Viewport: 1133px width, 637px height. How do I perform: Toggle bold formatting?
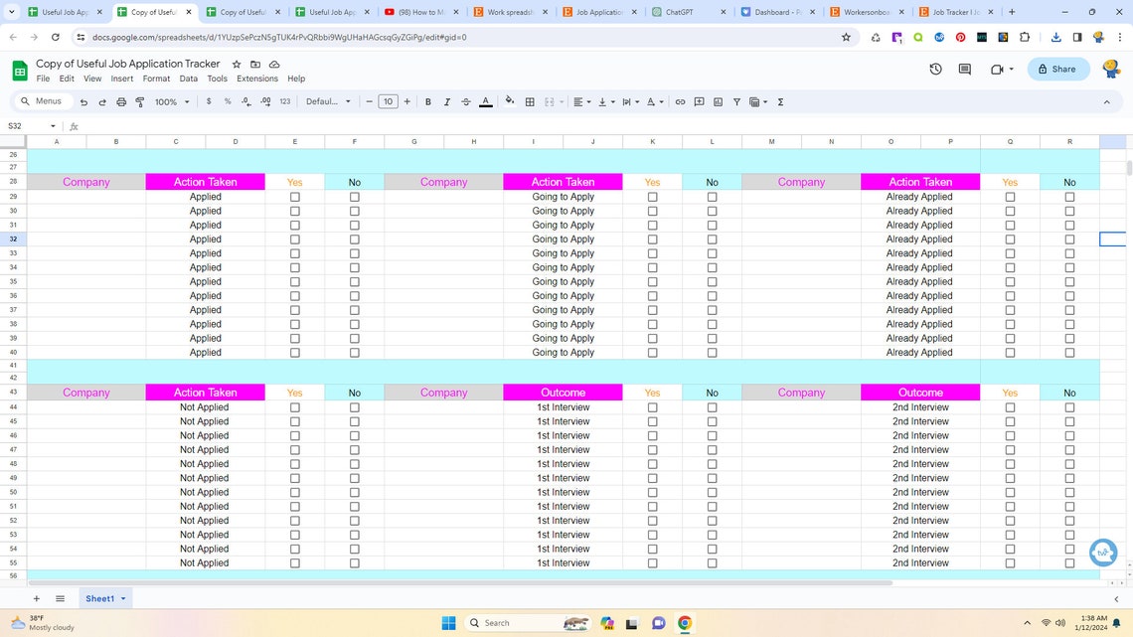point(427,101)
